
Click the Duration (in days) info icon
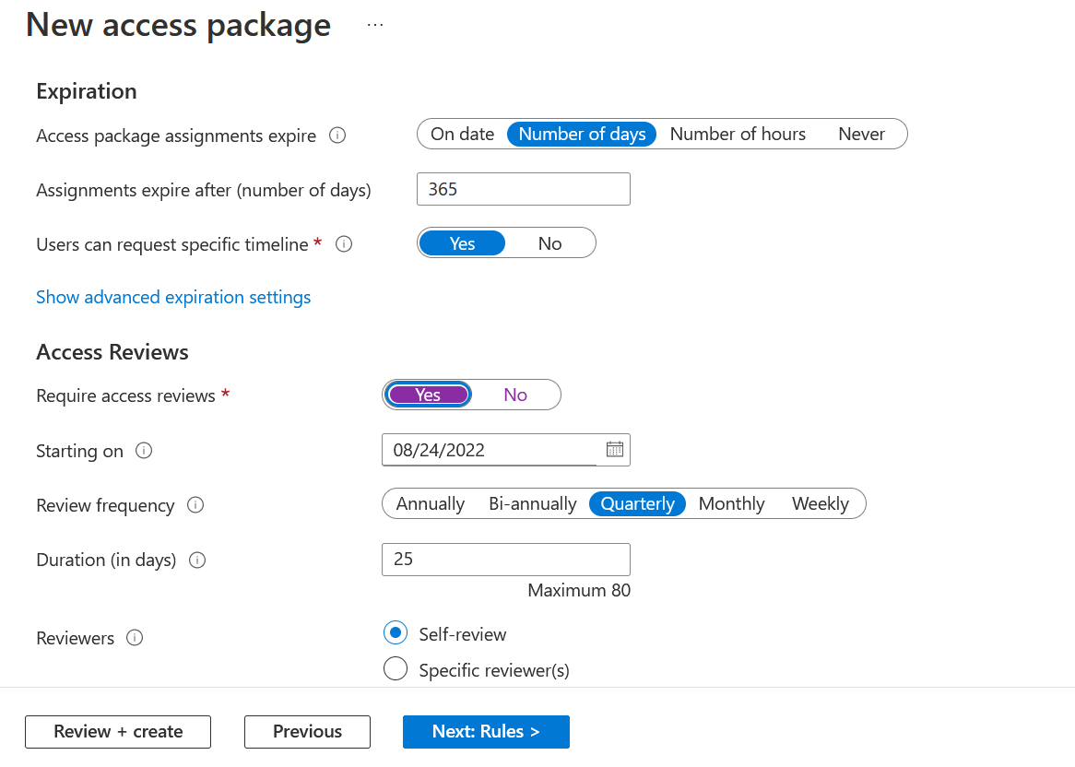(x=197, y=560)
